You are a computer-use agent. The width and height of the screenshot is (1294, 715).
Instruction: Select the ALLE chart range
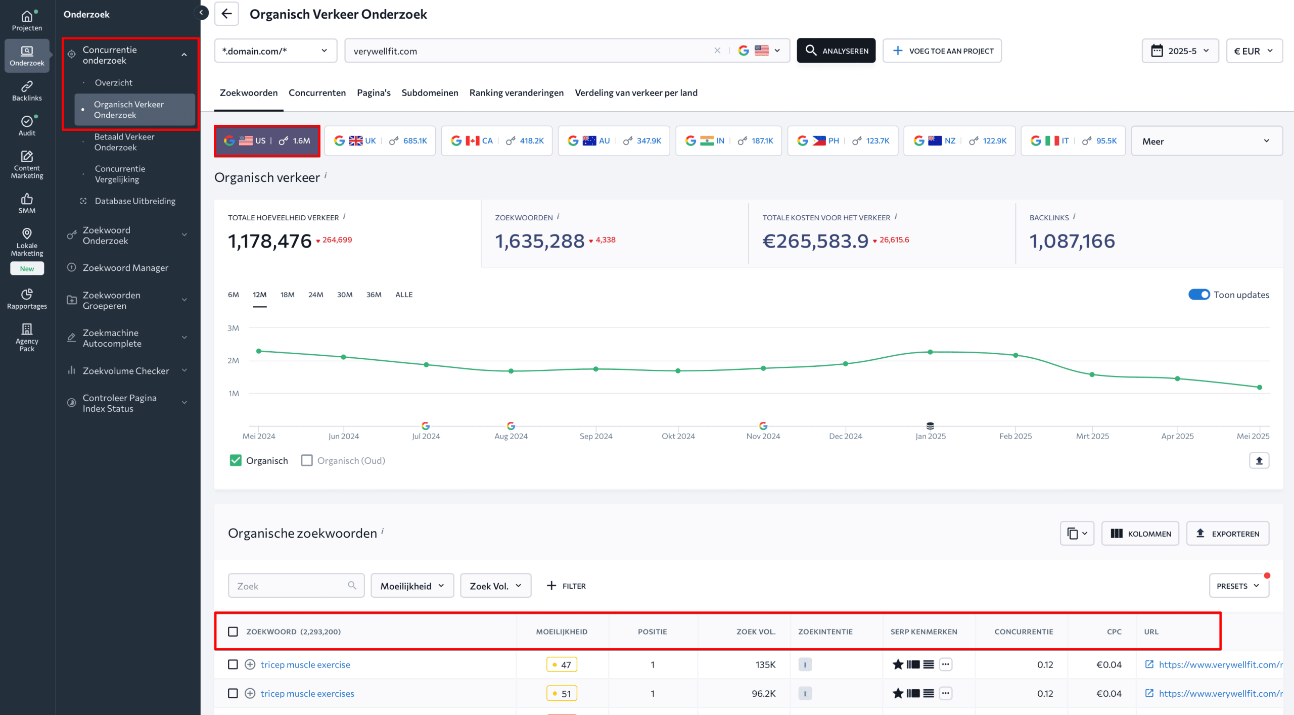[x=404, y=295]
